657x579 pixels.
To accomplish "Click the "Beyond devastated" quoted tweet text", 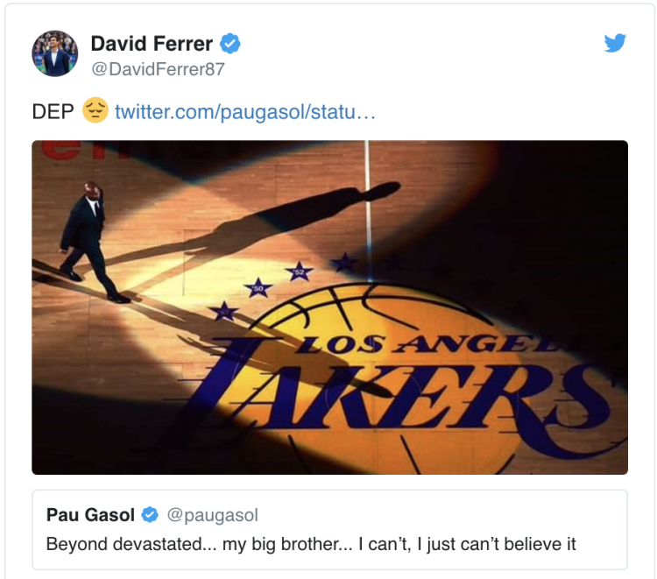I will point(311,544).
